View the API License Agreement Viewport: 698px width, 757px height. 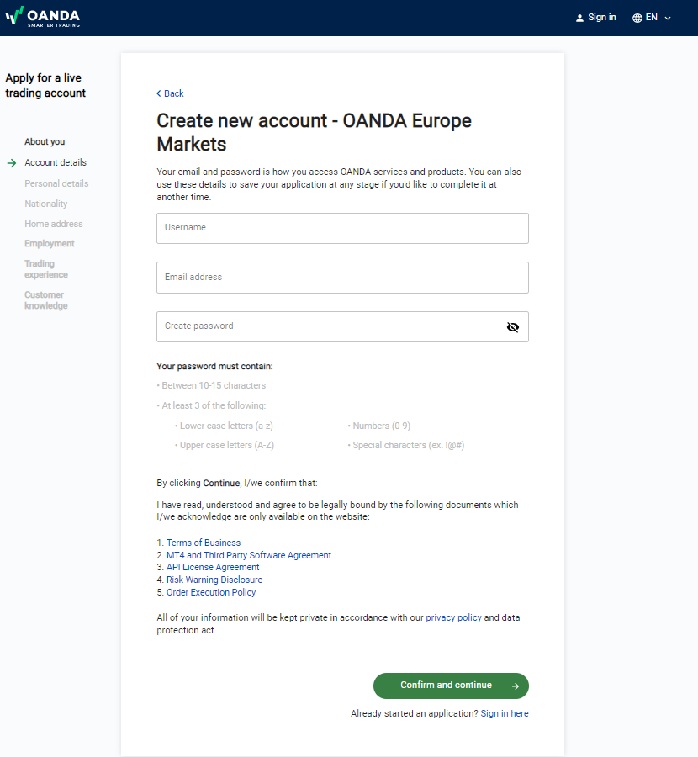tap(213, 568)
